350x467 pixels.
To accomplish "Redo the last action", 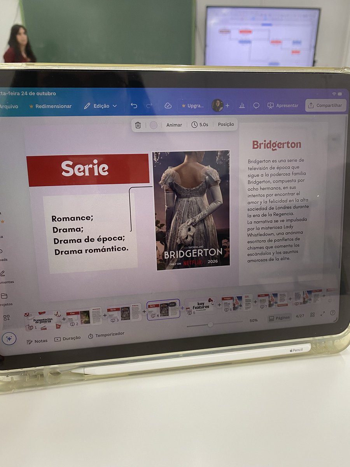I will (149, 106).
